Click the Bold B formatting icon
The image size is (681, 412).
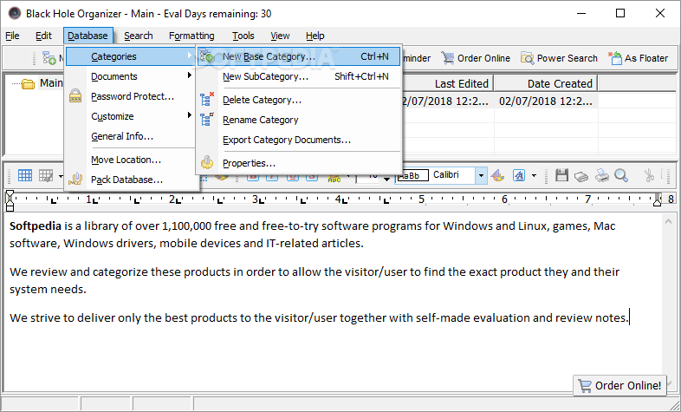click(253, 178)
